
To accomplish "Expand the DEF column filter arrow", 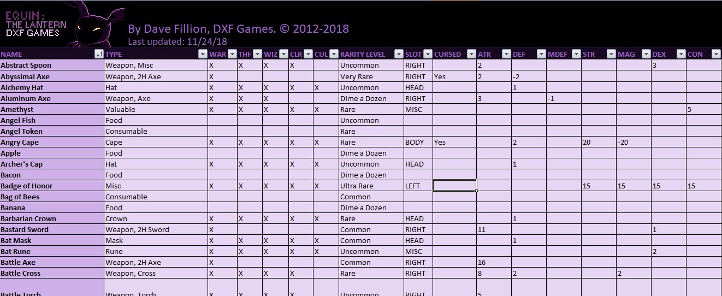I will [541, 54].
